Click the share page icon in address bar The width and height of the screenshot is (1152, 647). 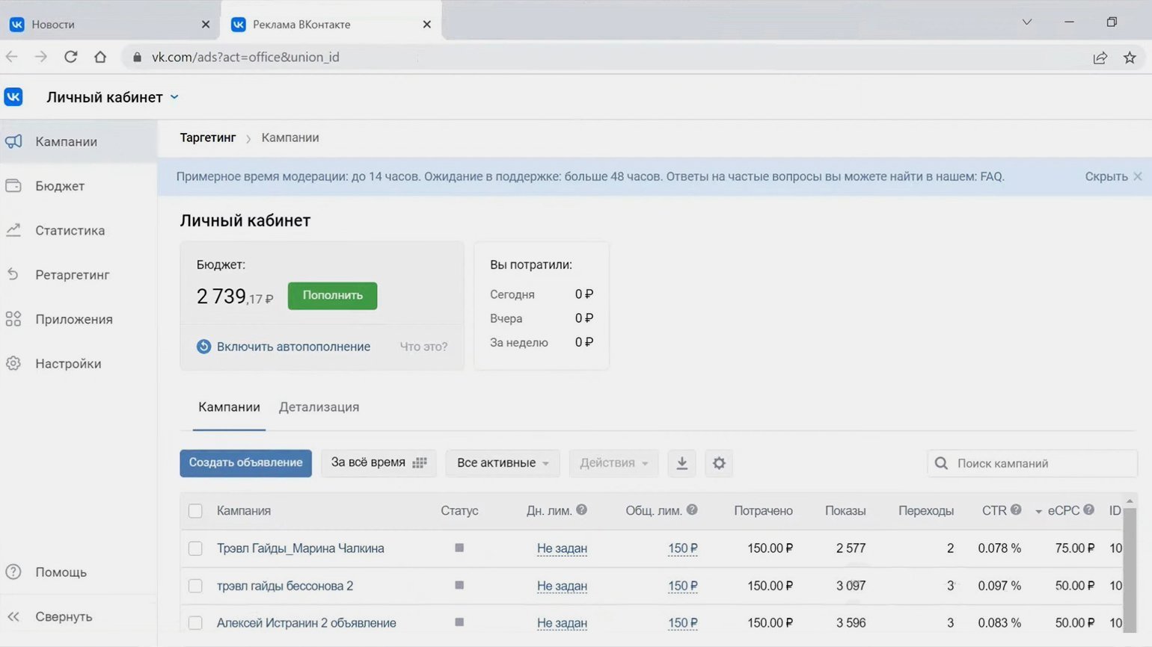coord(1100,58)
